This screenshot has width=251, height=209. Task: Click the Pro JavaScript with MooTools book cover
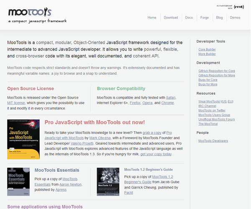23,139
